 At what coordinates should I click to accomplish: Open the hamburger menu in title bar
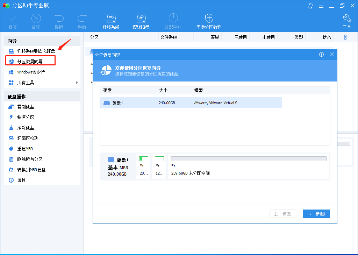point(321,6)
